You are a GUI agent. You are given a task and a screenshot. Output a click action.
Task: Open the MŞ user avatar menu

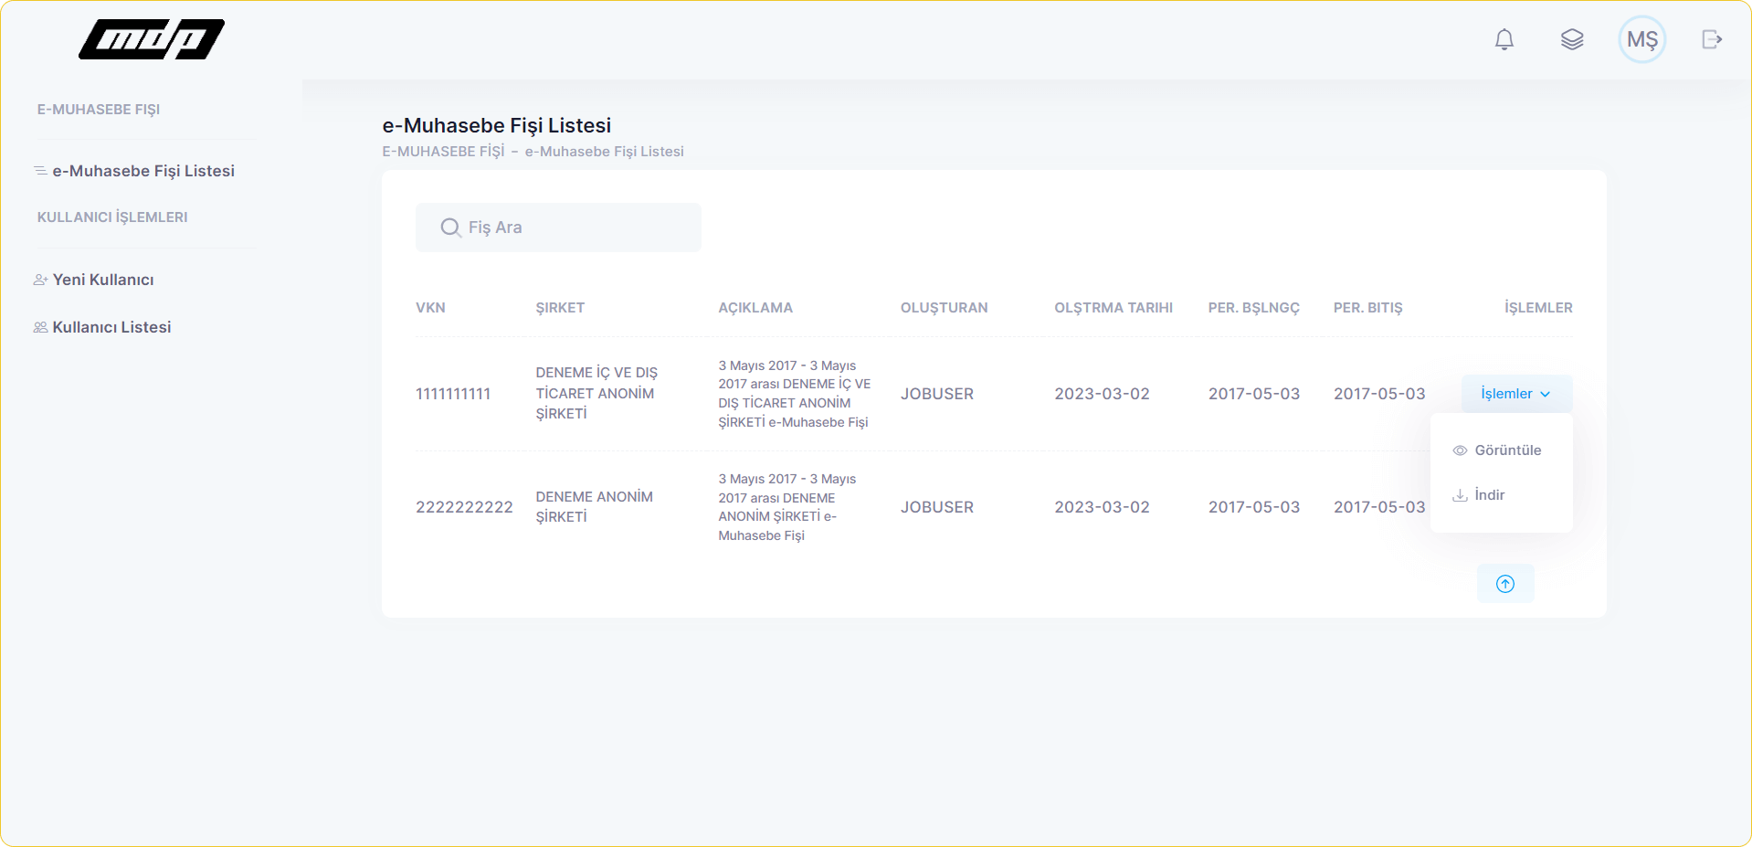(x=1641, y=39)
